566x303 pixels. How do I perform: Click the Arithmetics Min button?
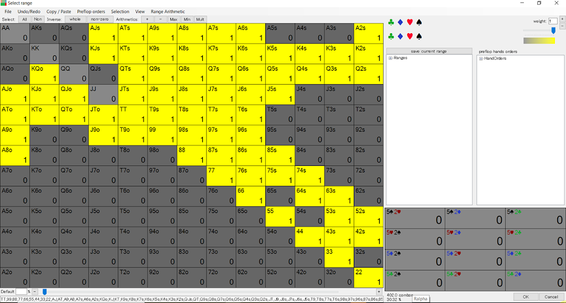(187, 19)
